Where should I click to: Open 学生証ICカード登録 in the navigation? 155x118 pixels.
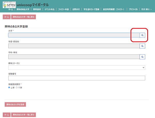pos(91,9)
